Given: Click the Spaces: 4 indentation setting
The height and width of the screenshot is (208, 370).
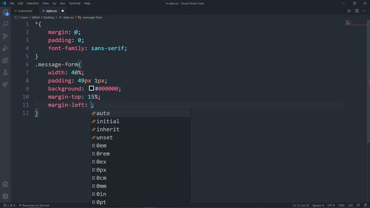Looking at the screenshot, I should coord(318,206).
